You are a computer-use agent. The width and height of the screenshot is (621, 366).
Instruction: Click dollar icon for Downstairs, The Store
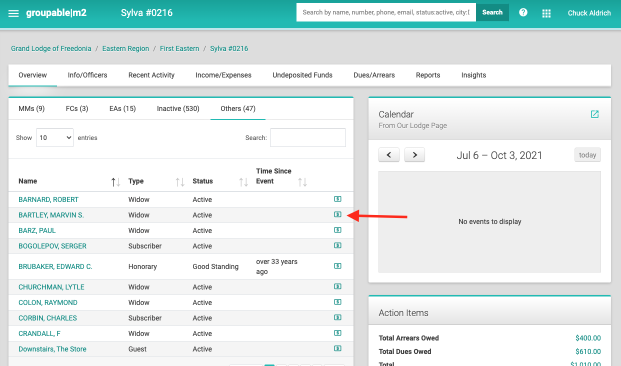pos(337,348)
